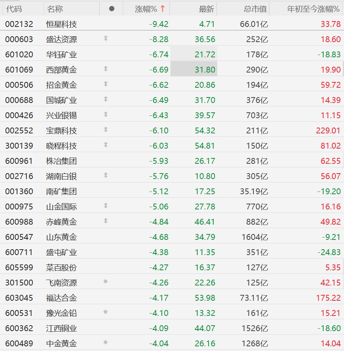Click the marker icon in 宝鼎科技 row

106,130
